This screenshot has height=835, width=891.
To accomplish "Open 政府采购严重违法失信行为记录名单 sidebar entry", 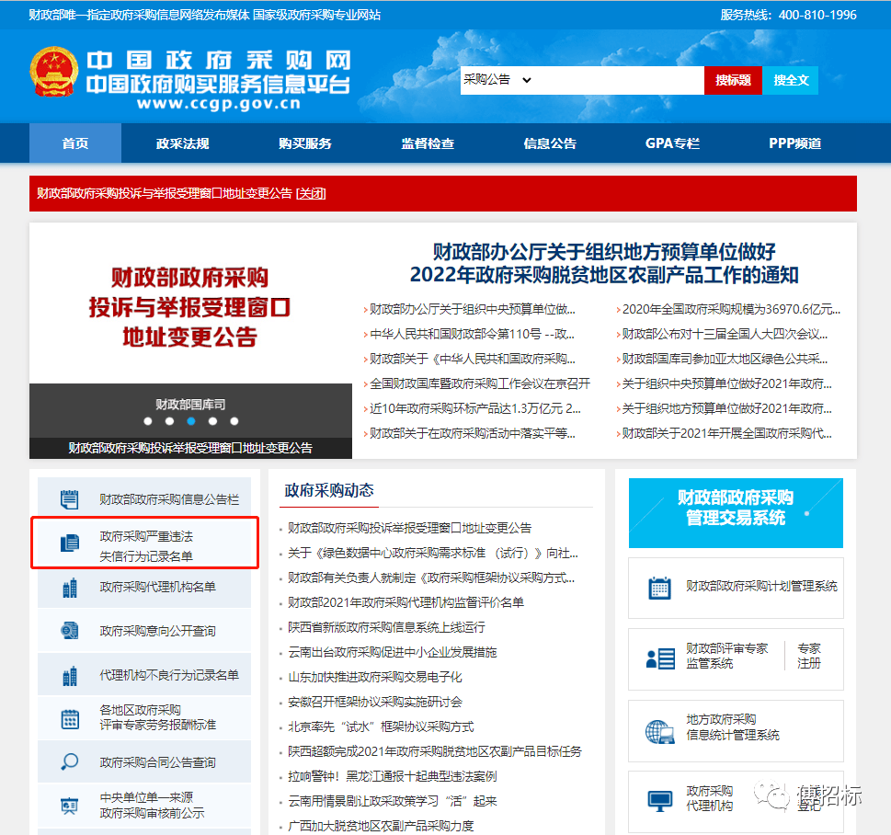I will click(145, 543).
